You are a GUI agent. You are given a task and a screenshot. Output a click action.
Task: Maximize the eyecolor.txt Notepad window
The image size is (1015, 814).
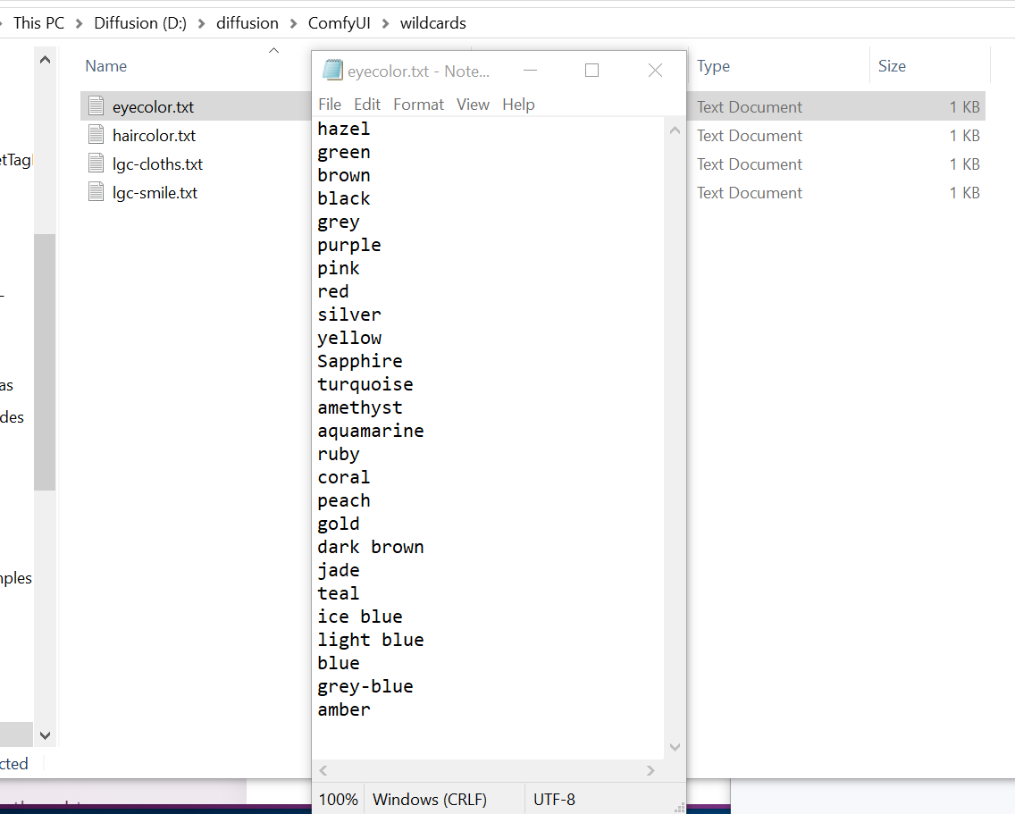(x=591, y=70)
